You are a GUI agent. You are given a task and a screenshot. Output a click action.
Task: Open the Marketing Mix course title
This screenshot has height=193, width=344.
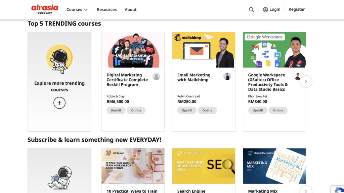point(263,191)
